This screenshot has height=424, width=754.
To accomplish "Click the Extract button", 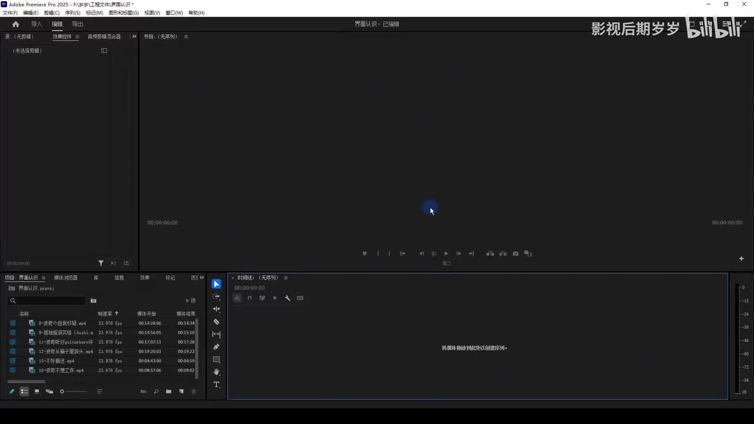I will tap(503, 254).
